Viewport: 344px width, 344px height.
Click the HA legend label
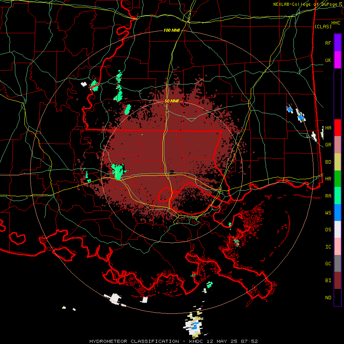click(328, 128)
